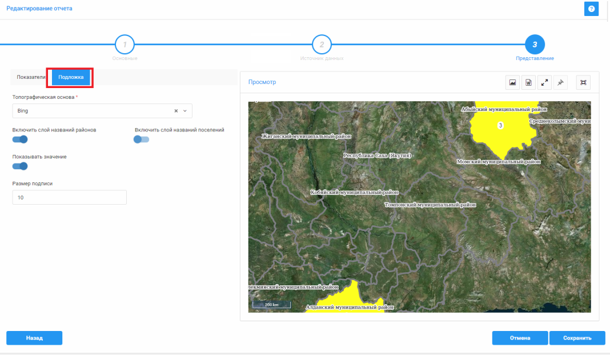Viewport: 610px width, 355px height.
Task: Click the 'Размер подписи' input field
Action: [x=69, y=197]
